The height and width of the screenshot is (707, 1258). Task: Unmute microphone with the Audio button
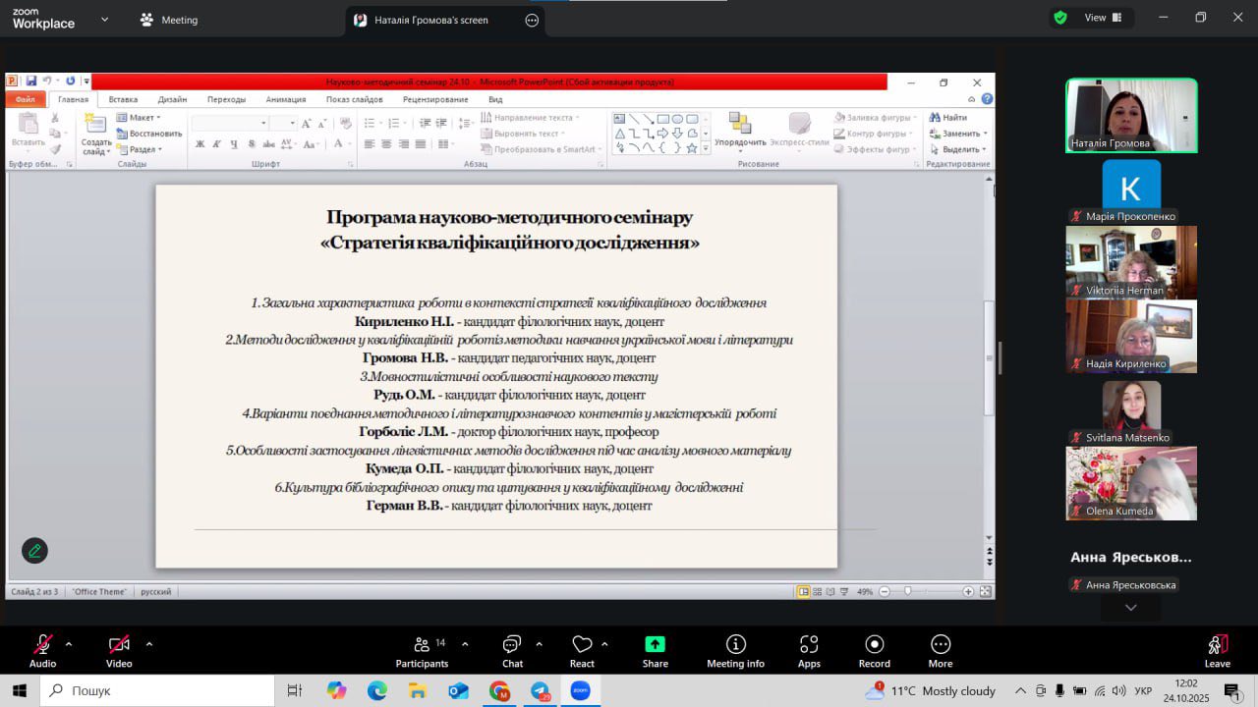[42, 650]
